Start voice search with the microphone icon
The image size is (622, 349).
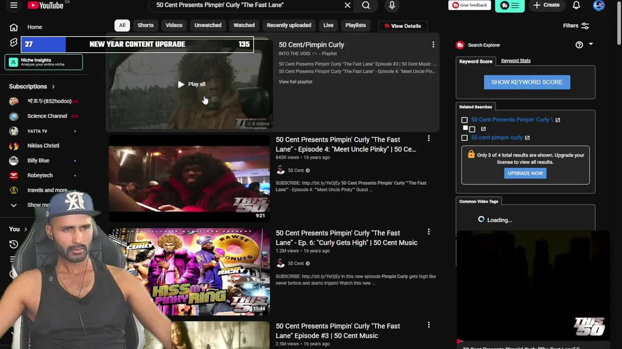(x=392, y=5)
